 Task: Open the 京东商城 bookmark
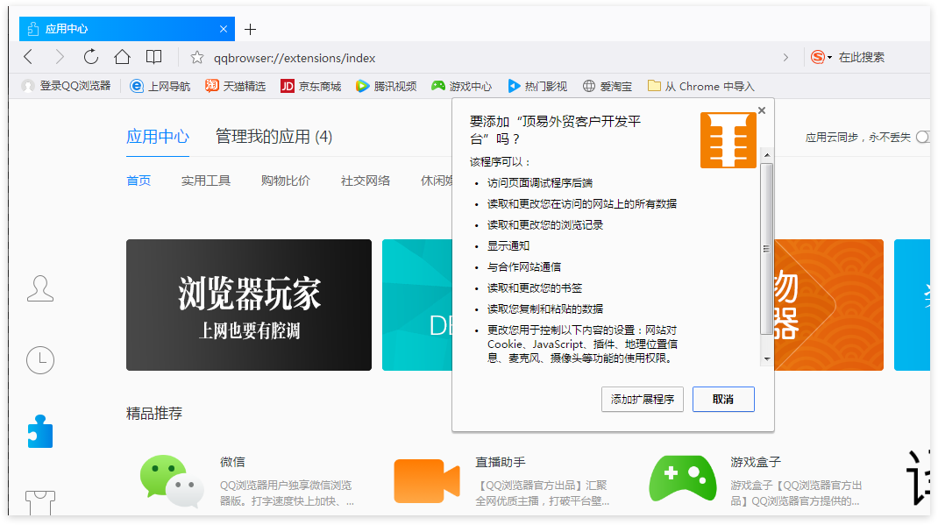[x=311, y=86]
